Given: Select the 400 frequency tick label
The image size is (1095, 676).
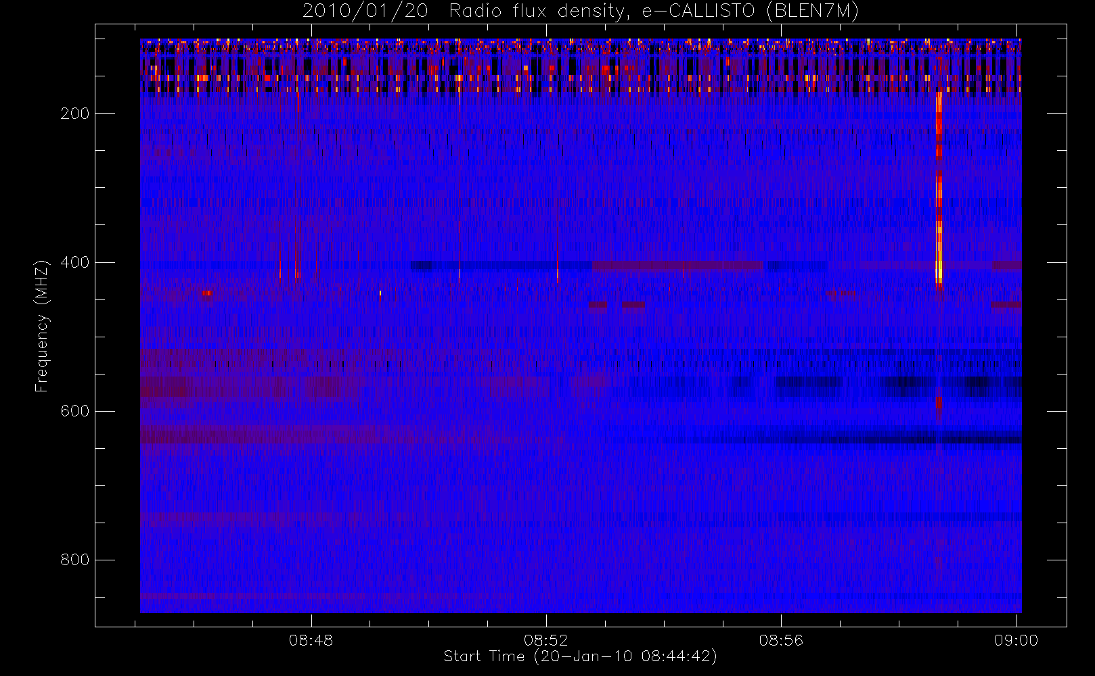Looking at the screenshot, I should point(75,262).
